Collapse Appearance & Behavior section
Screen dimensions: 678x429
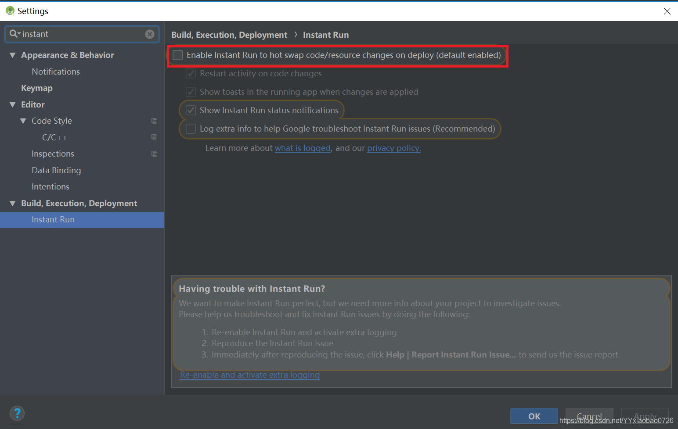[12, 55]
